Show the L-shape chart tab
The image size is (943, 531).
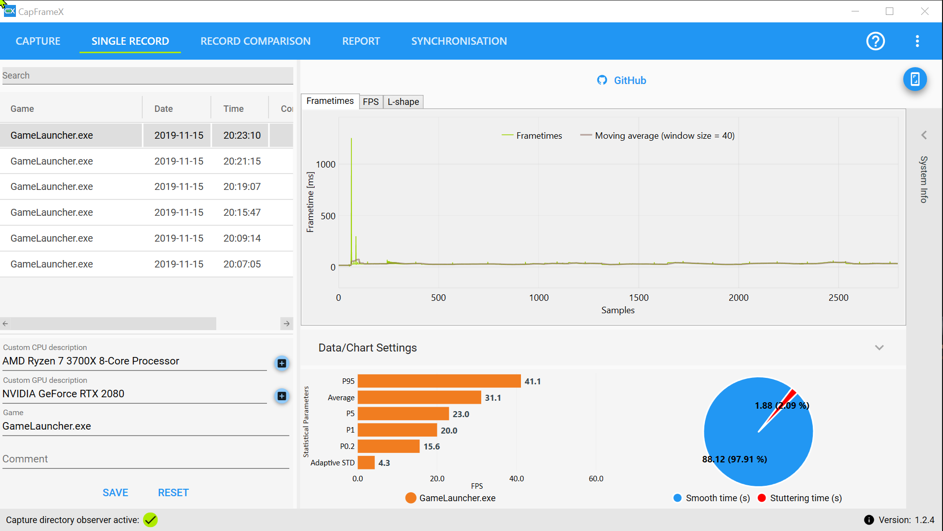403,102
